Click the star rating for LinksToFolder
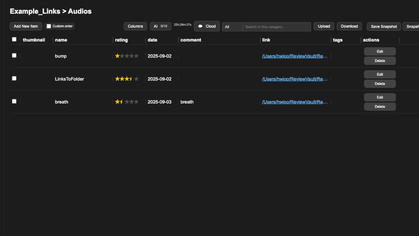The width and height of the screenshot is (419, 236). [126, 79]
